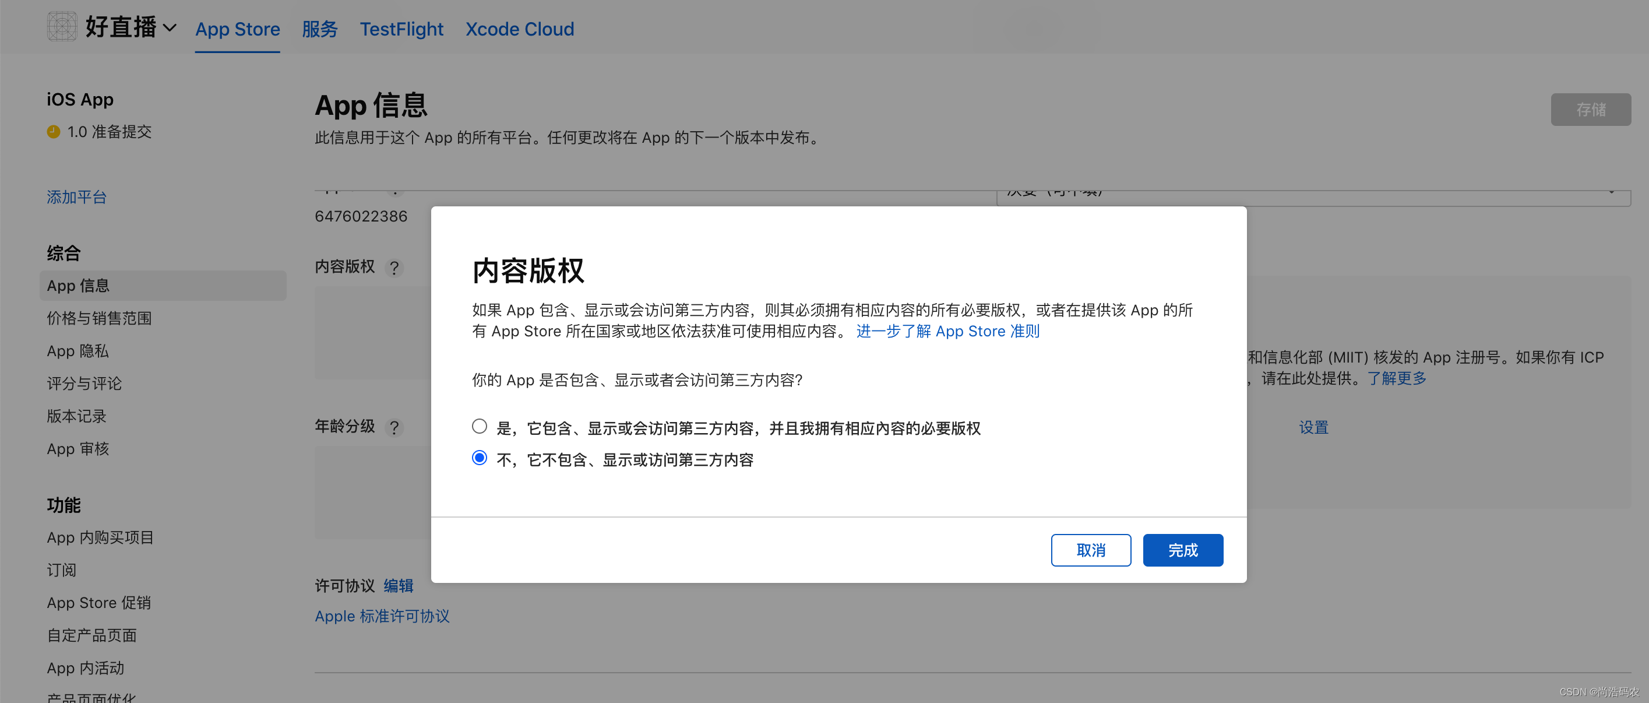Click the 了解更多 link about ICP

(1397, 378)
